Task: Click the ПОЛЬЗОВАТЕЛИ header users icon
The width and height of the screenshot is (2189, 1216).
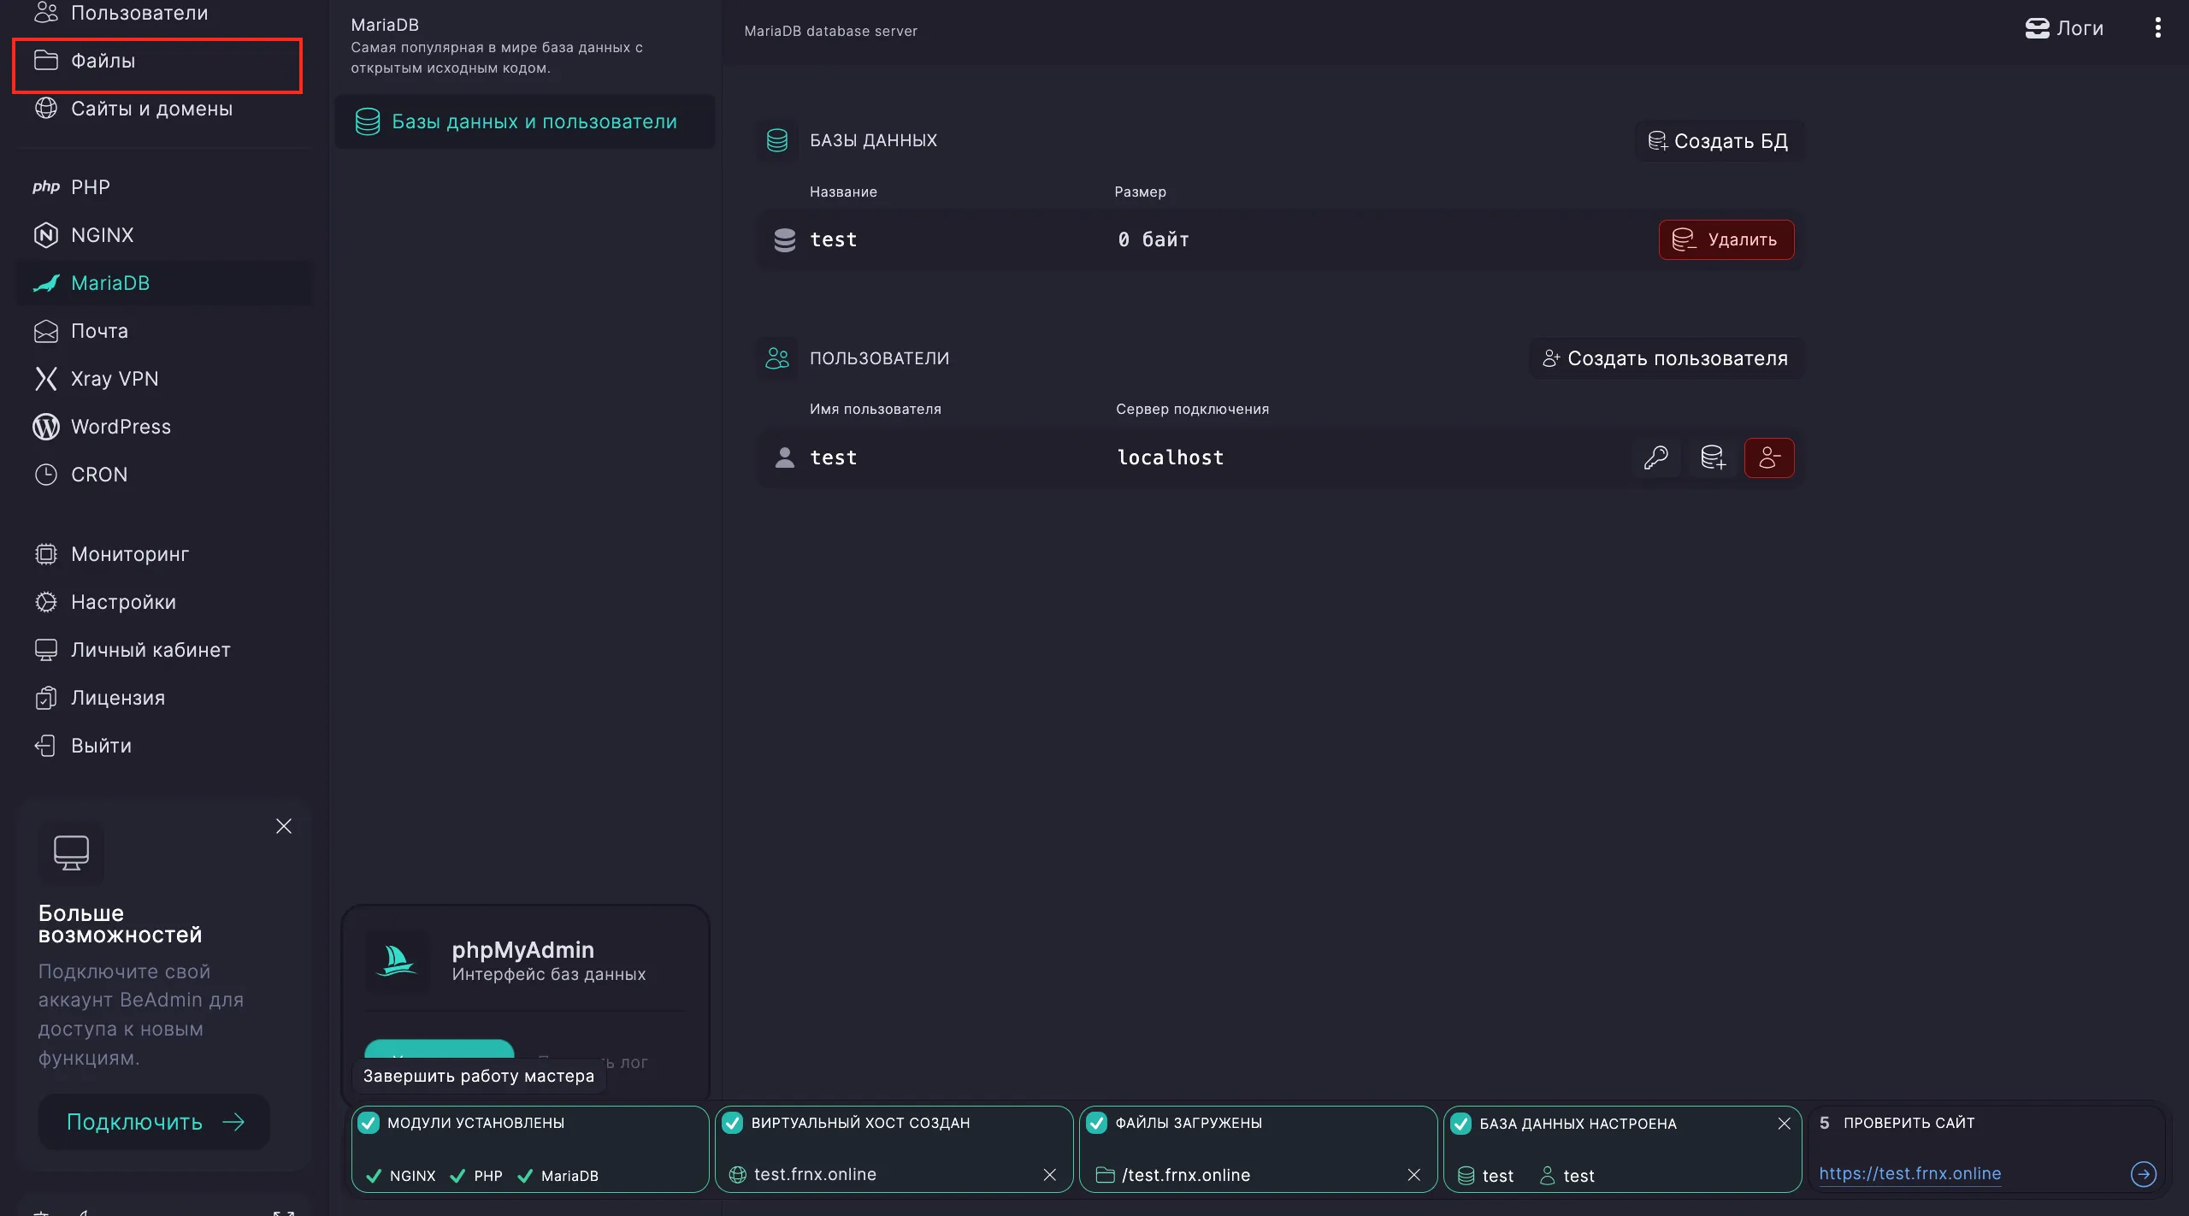Action: point(777,358)
